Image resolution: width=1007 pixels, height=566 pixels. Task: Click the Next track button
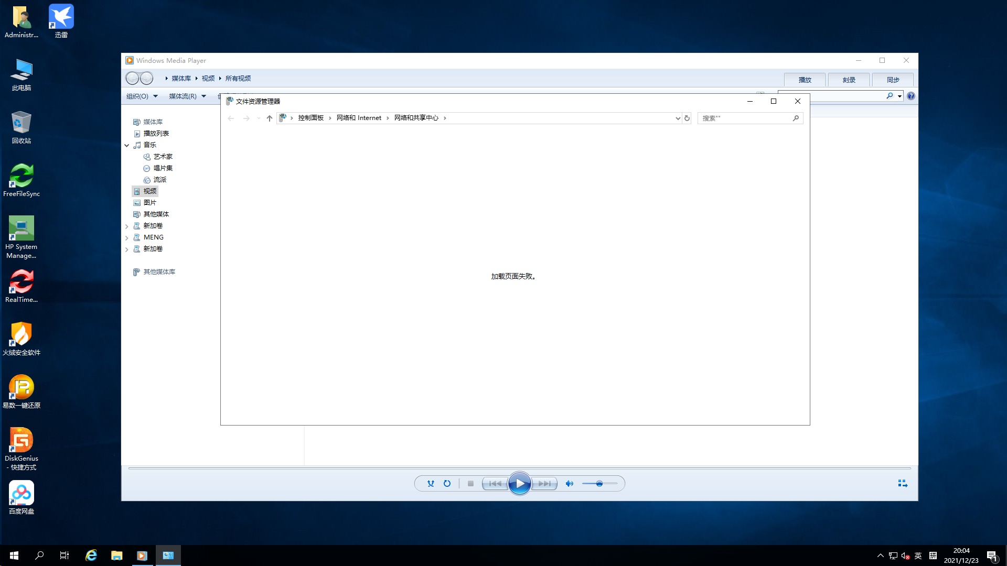click(x=545, y=484)
